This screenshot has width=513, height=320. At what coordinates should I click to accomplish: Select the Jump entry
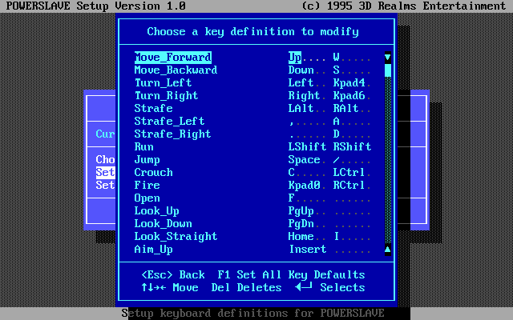click(147, 160)
